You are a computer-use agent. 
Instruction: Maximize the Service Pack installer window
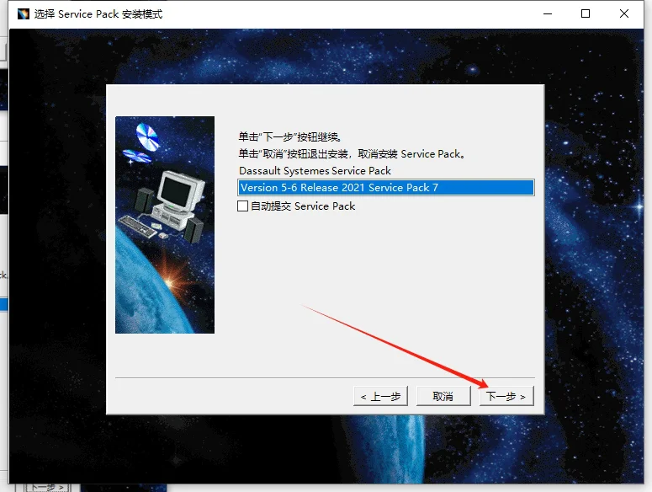coord(586,13)
